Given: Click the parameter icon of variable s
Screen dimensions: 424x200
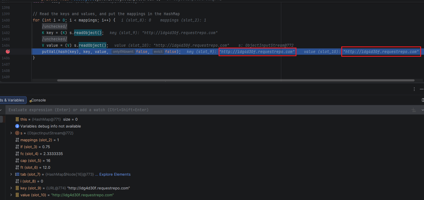Looking at the screenshot, I should coord(17,133).
